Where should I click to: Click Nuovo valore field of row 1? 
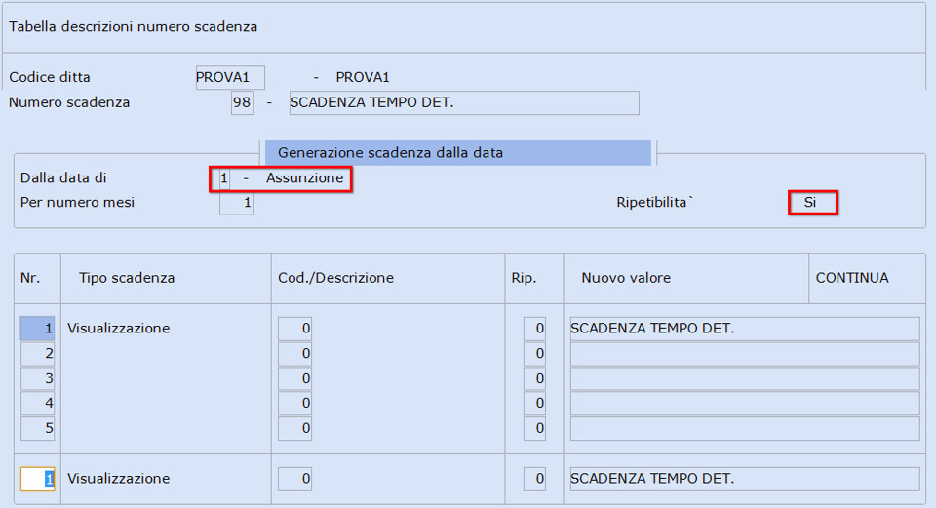pyautogui.click(x=745, y=329)
